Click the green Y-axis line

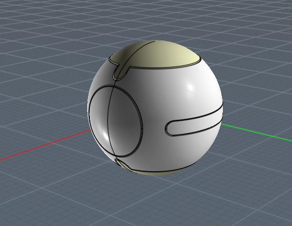[x=257, y=132]
